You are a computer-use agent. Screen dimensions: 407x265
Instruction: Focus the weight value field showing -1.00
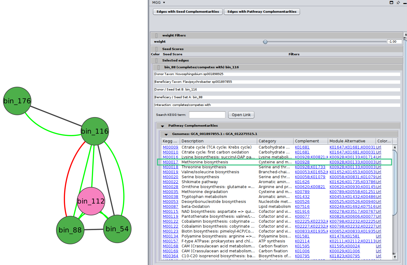395,42
